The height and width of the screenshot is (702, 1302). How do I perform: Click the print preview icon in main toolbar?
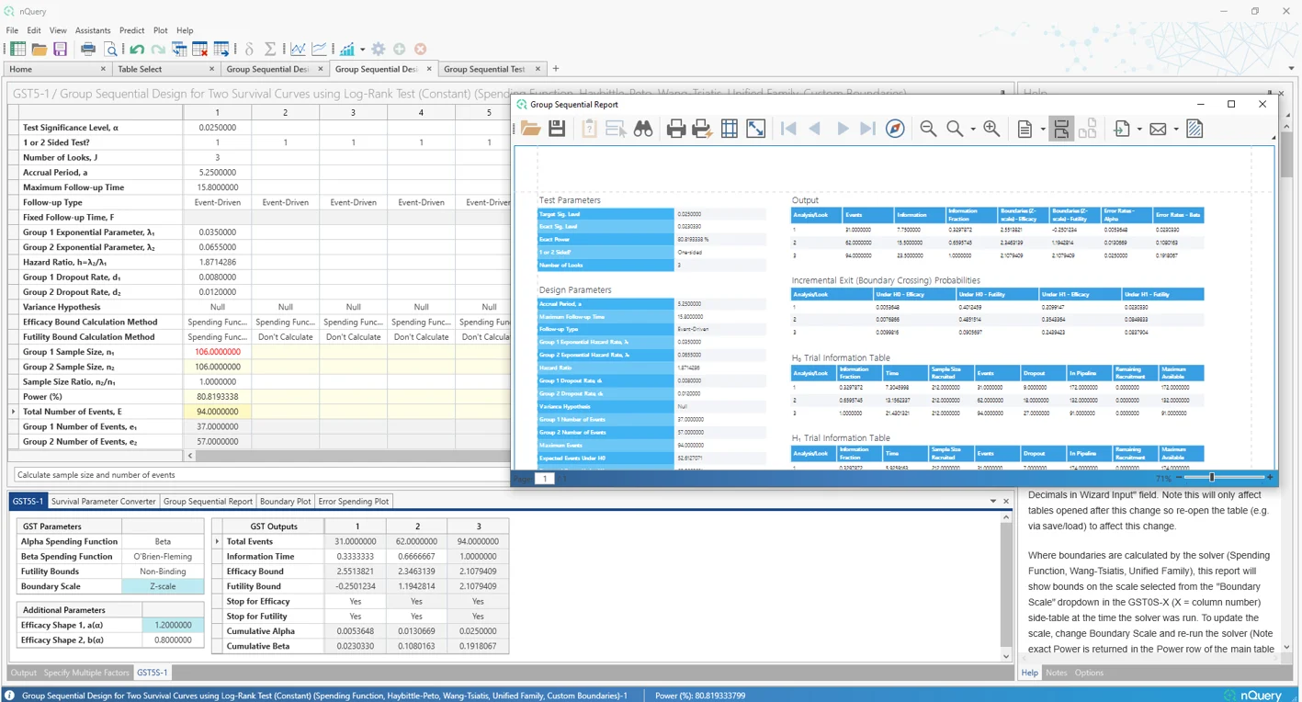point(110,50)
